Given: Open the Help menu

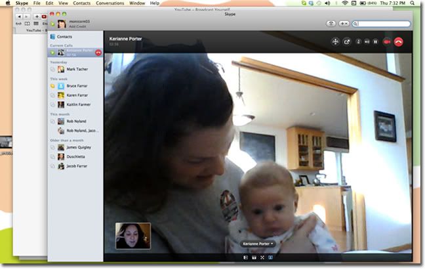Looking at the screenshot, I should tap(155, 3).
